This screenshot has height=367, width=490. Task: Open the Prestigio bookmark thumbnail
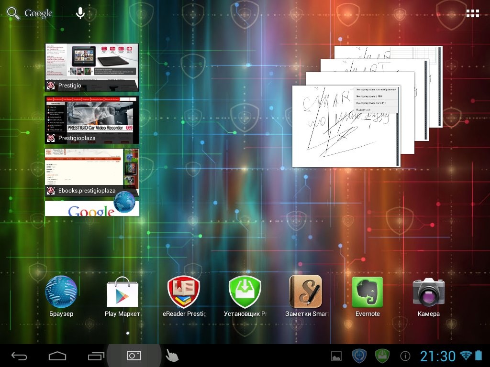click(x=92, y=67)
